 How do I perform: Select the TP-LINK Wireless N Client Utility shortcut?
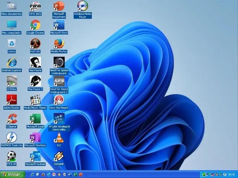click(x=59, y=122)
